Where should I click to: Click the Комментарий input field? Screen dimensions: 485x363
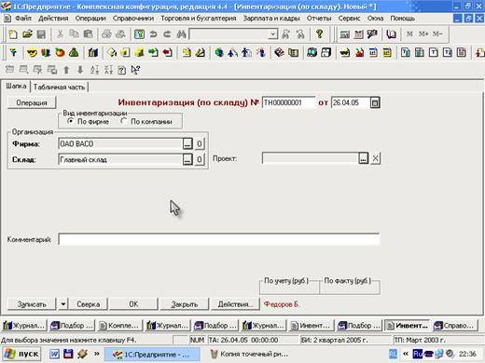219,239
